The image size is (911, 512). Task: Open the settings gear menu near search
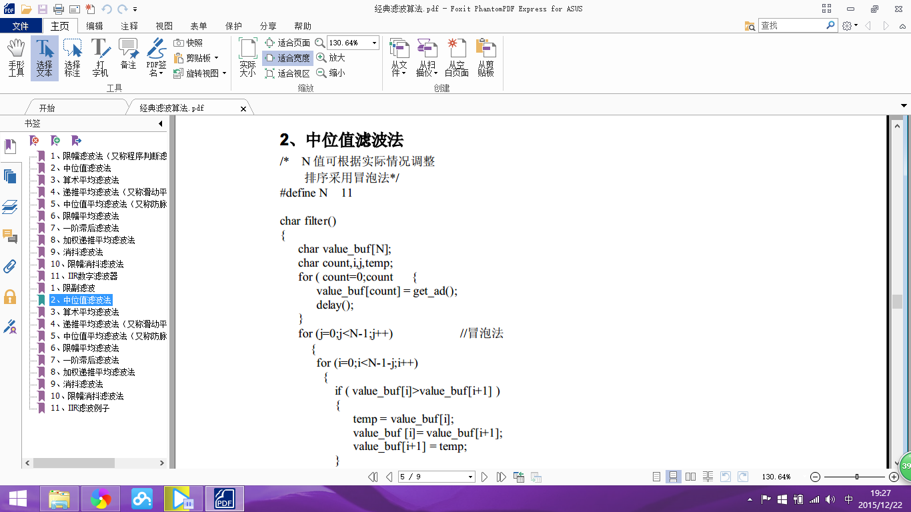pos(850,25)
